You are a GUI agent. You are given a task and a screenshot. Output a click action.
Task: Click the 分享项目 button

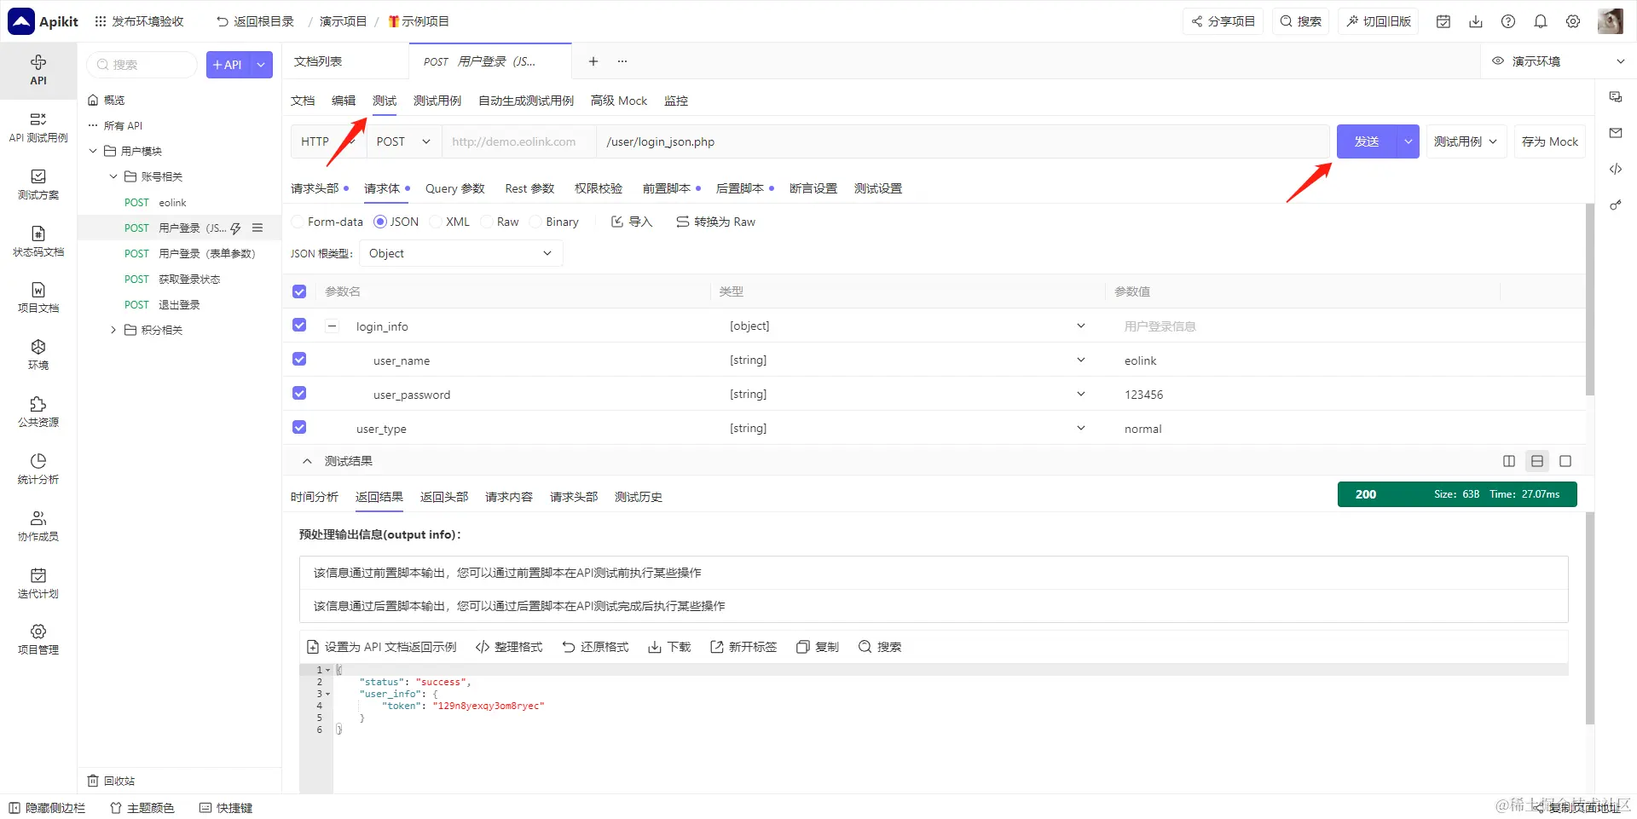pyautogui.click(x=1223, y=21)
